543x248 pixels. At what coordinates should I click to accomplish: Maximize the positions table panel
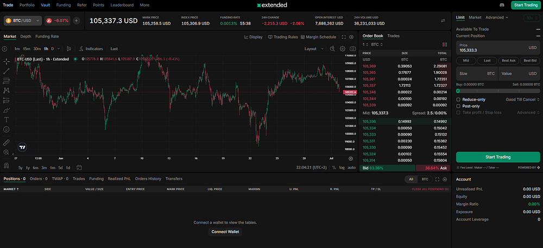pos(437,179)
